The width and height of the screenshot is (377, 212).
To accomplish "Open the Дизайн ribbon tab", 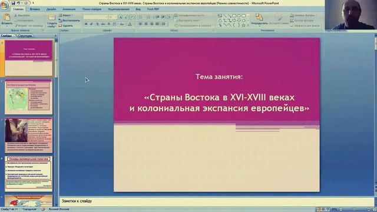I will [51, 9].
